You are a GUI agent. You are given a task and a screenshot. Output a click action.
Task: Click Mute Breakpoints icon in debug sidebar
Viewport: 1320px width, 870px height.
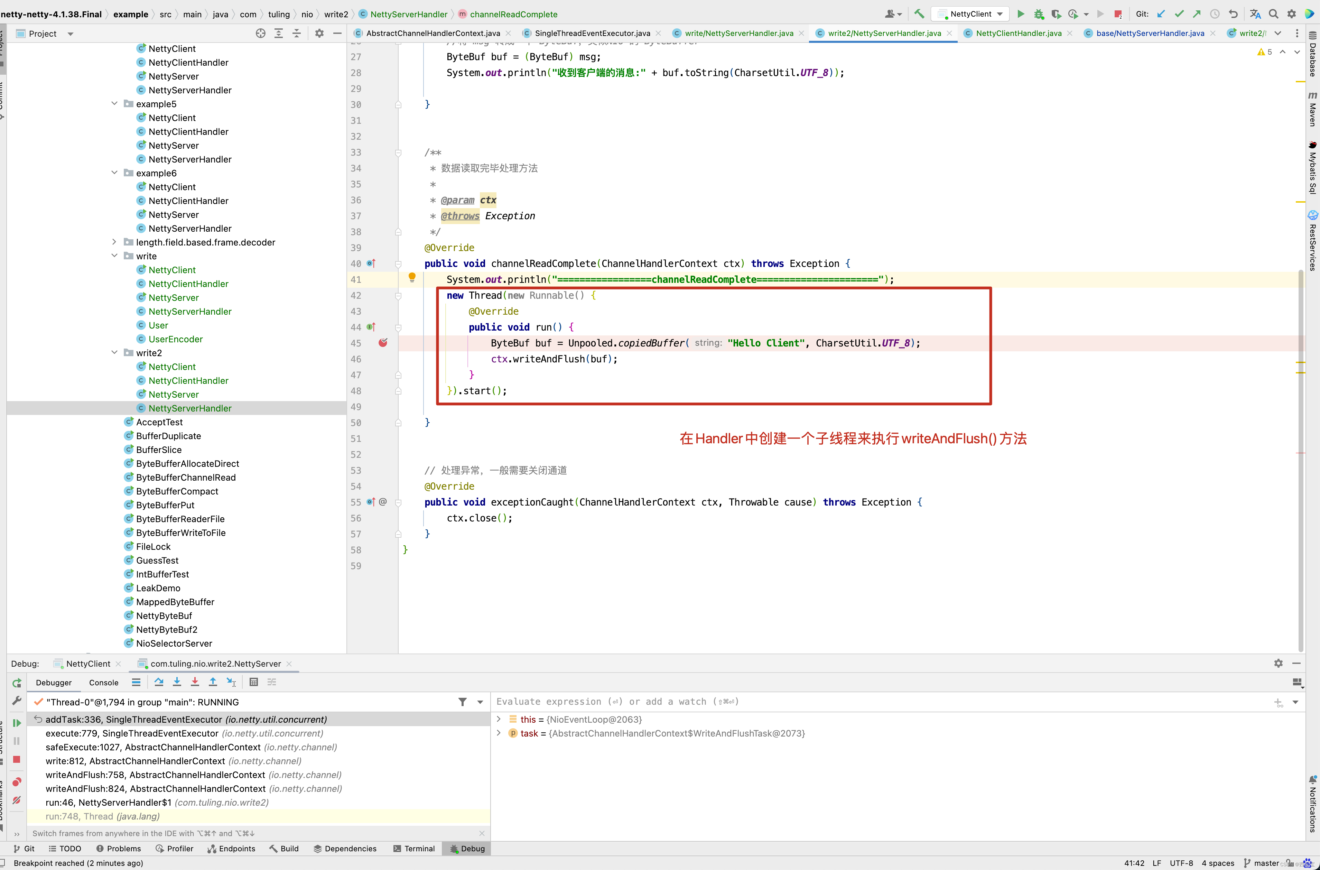pyautogui.click(x=17, y=800)
